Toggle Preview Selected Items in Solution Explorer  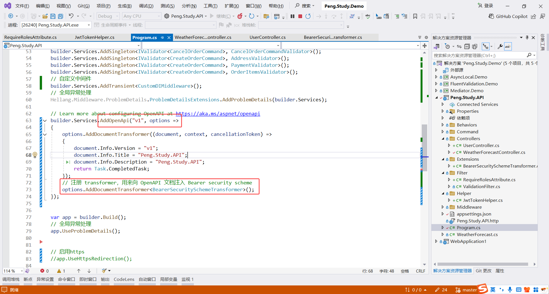pos(508,46)
